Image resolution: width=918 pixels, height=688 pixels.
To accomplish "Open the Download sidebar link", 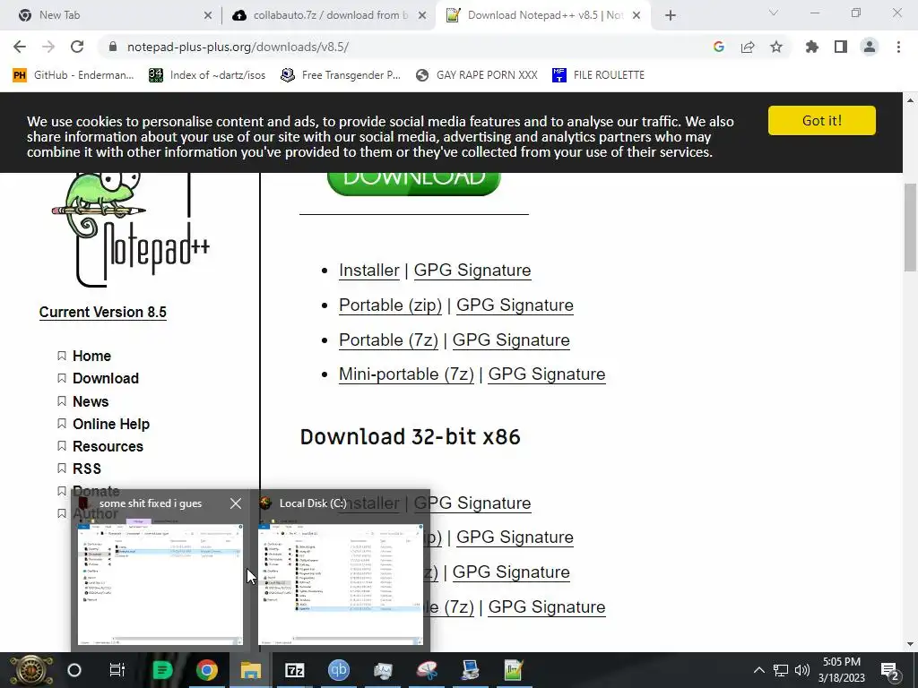I will coord(106,379).
